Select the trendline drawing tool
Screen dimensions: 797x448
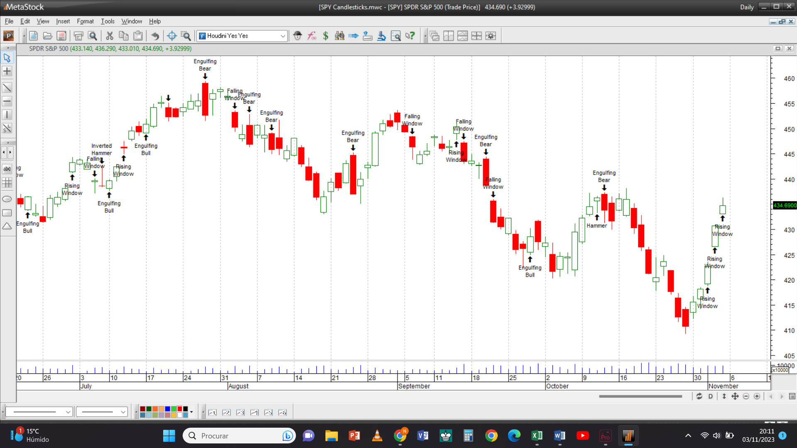[x=7, y=88]
